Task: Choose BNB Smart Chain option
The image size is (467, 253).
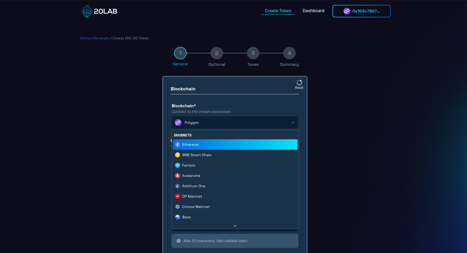Action: [235, 155]
